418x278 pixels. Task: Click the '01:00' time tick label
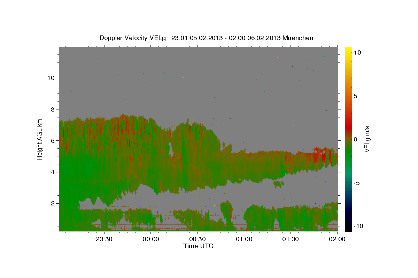pos(244,239)
